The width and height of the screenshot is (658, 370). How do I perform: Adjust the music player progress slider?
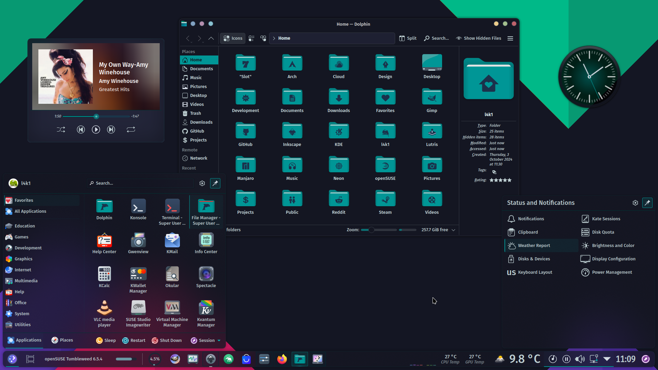[x=96, y=116]
